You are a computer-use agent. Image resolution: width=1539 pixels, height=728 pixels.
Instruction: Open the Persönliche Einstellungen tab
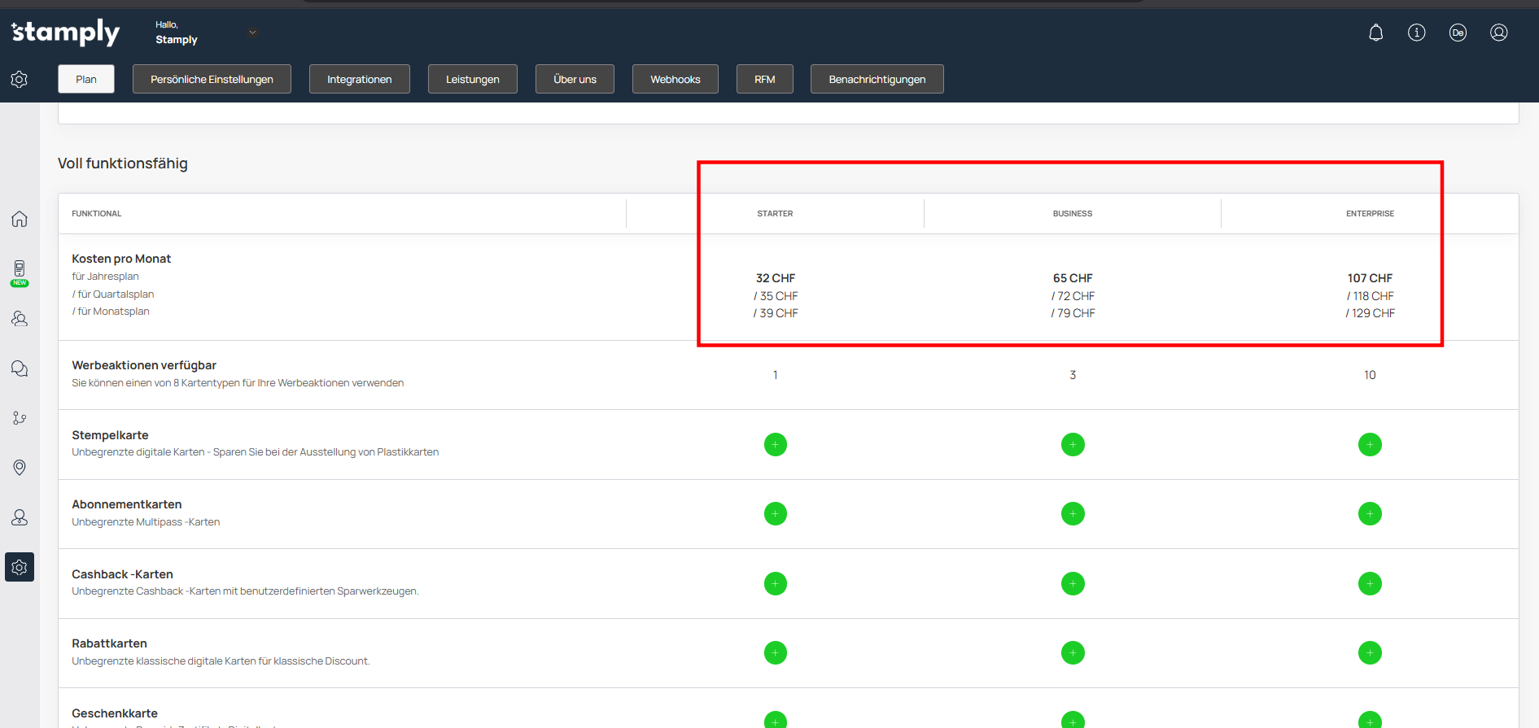(212, 79)
